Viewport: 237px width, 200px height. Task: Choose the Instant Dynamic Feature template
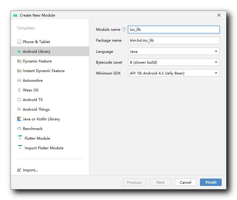(50, 71)
